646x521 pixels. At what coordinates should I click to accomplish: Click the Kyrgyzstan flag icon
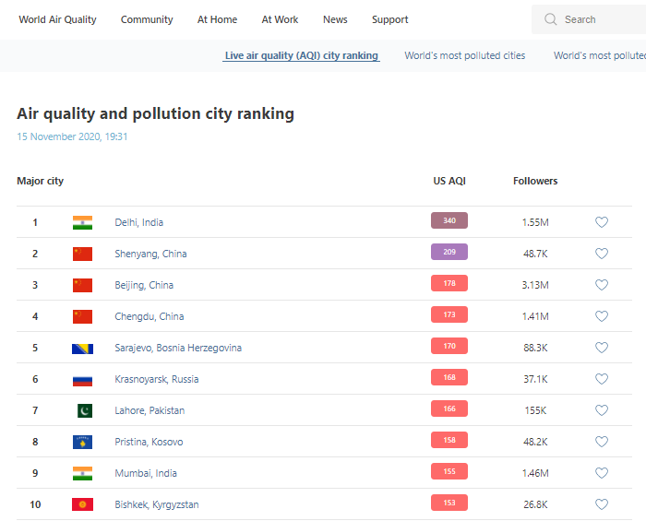coord(82,504)
